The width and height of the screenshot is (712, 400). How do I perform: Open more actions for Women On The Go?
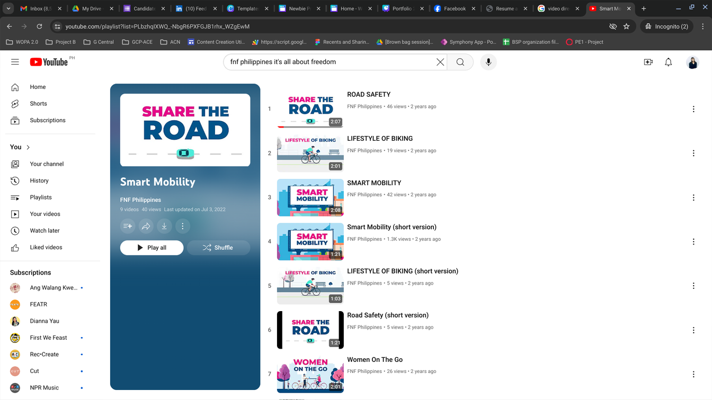coord(693,374)
